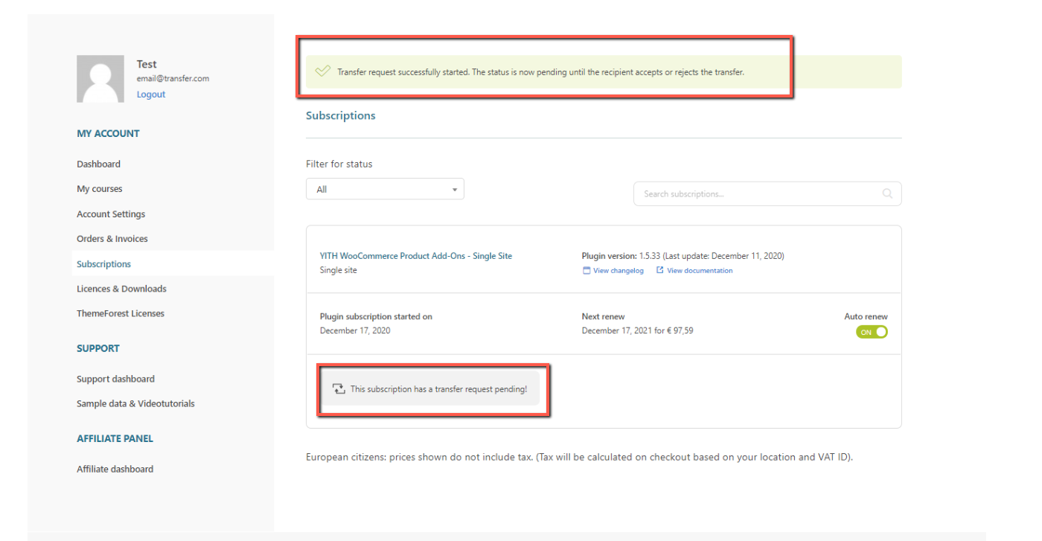Open Orders & Invoices

[112, 239]
